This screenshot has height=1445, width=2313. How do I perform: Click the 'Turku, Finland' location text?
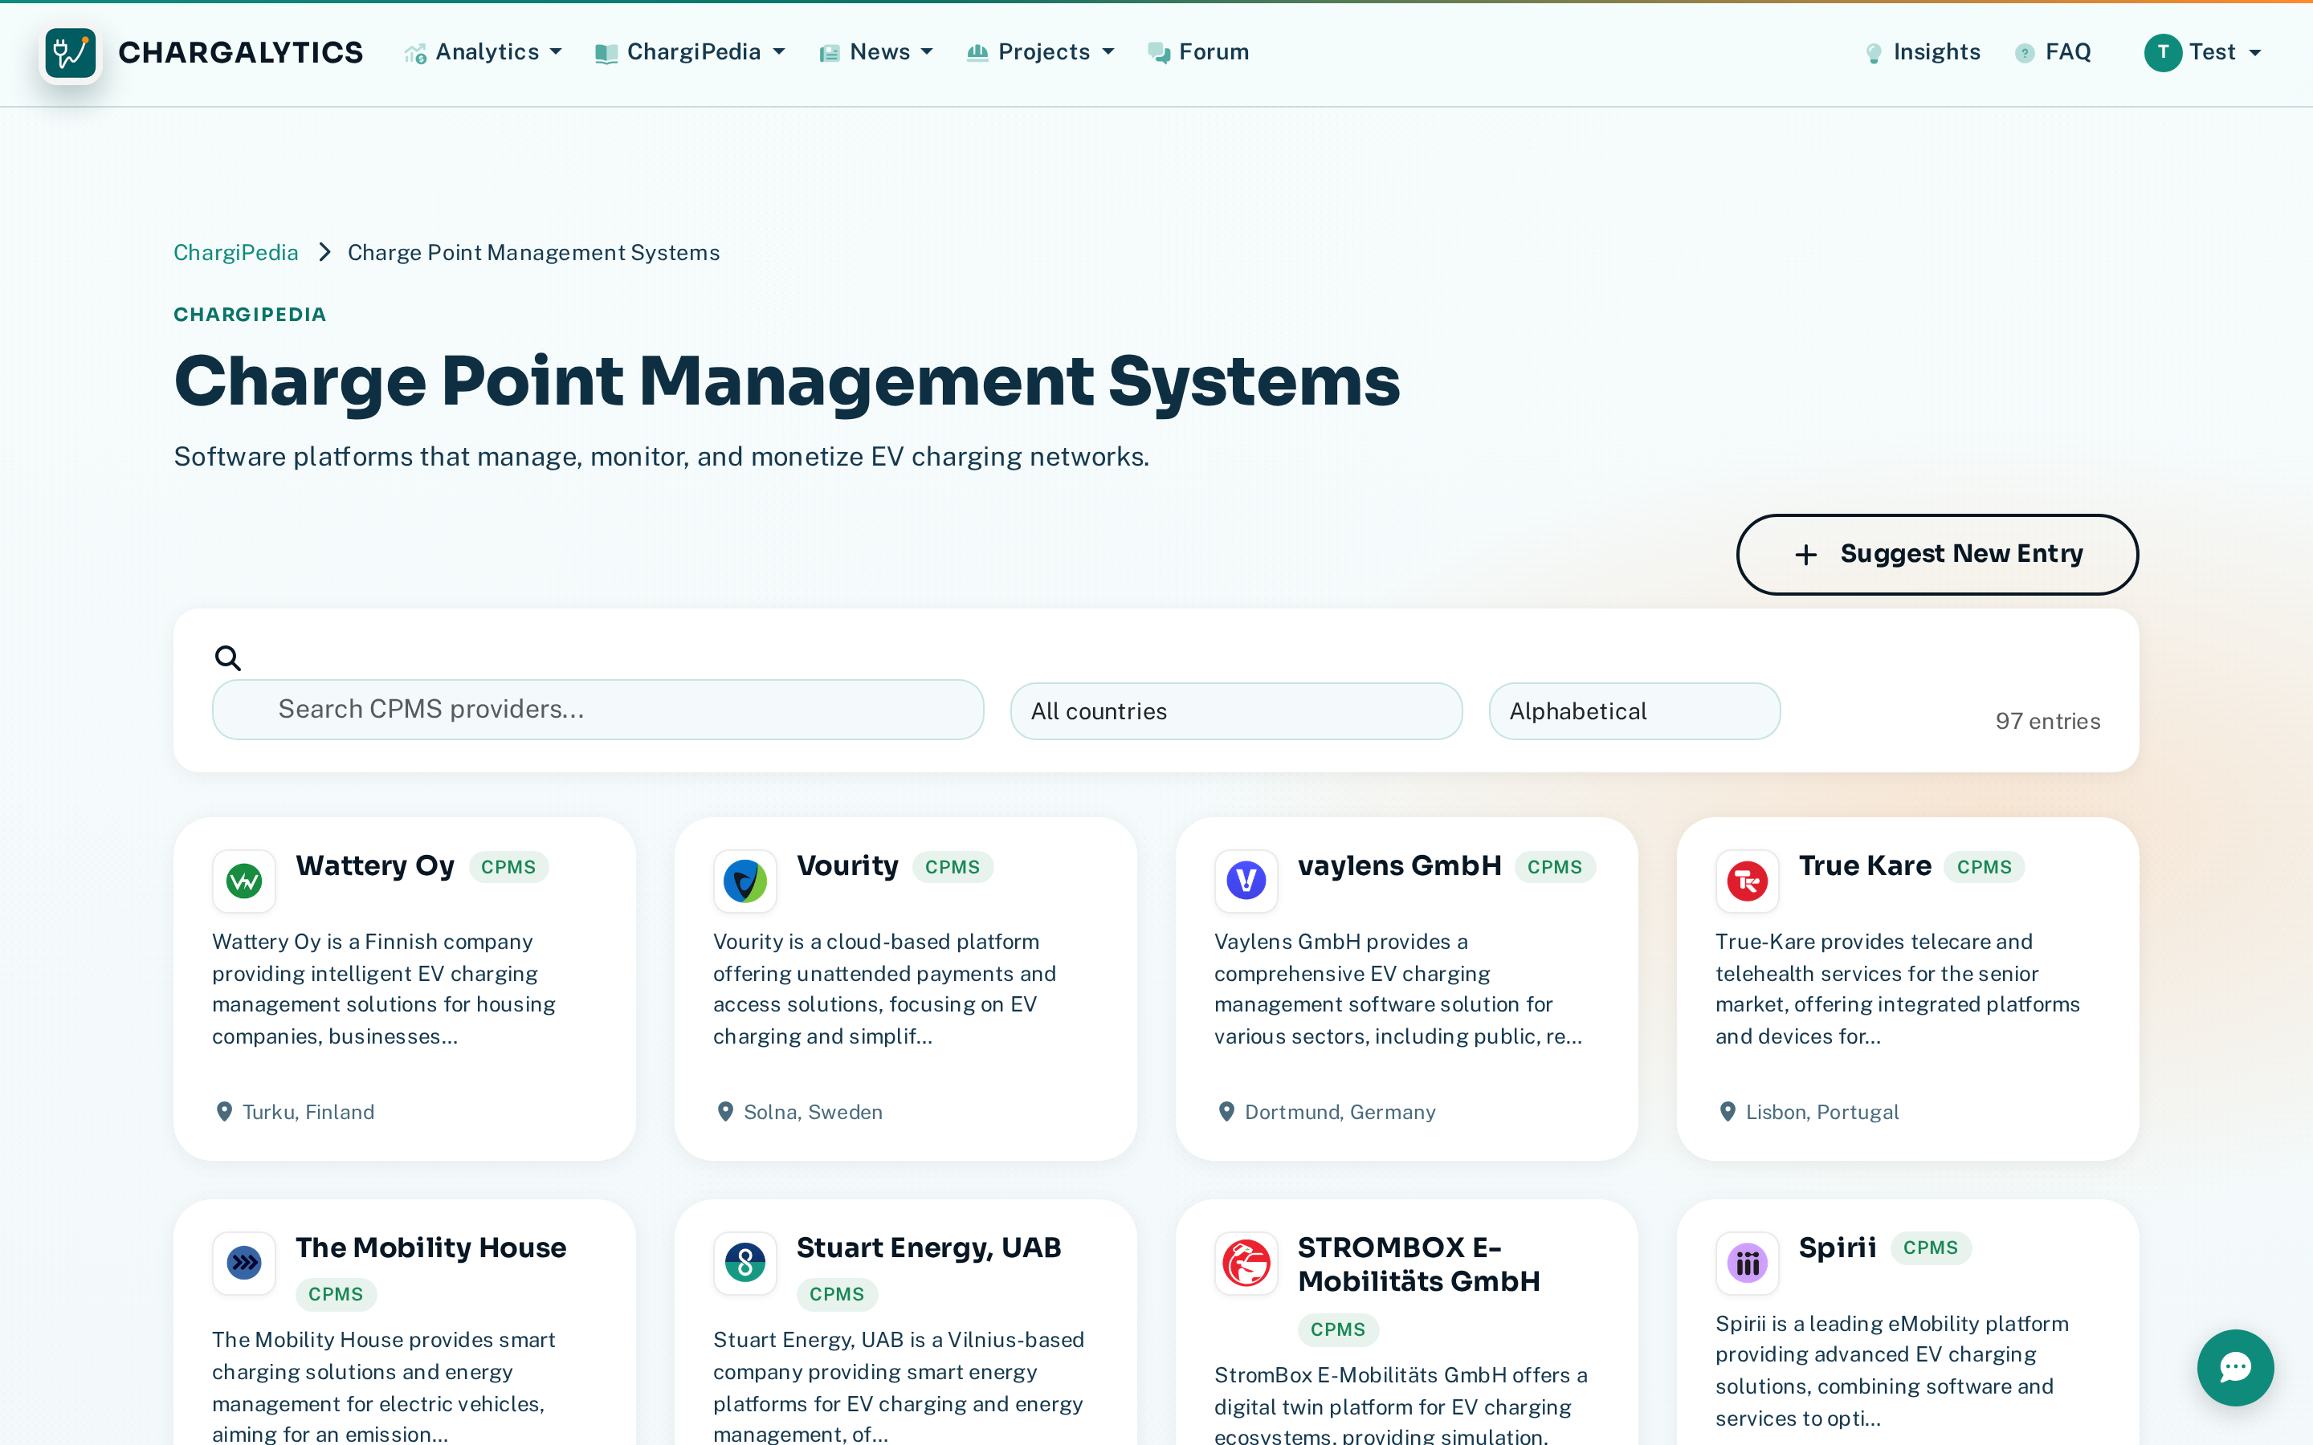coord(308,1112)
